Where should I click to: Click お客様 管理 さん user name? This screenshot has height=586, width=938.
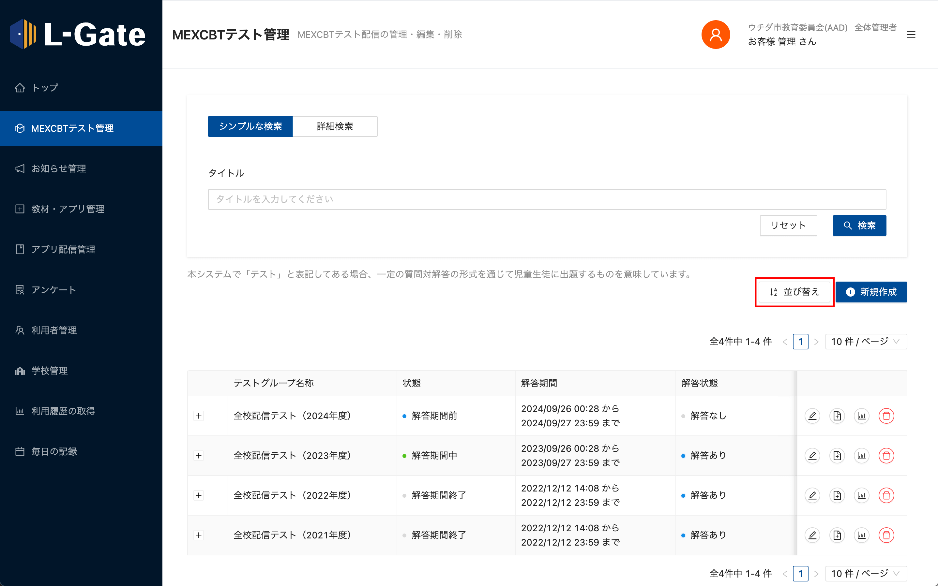(782, 41)
